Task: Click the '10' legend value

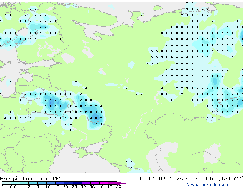Action: 48,186
